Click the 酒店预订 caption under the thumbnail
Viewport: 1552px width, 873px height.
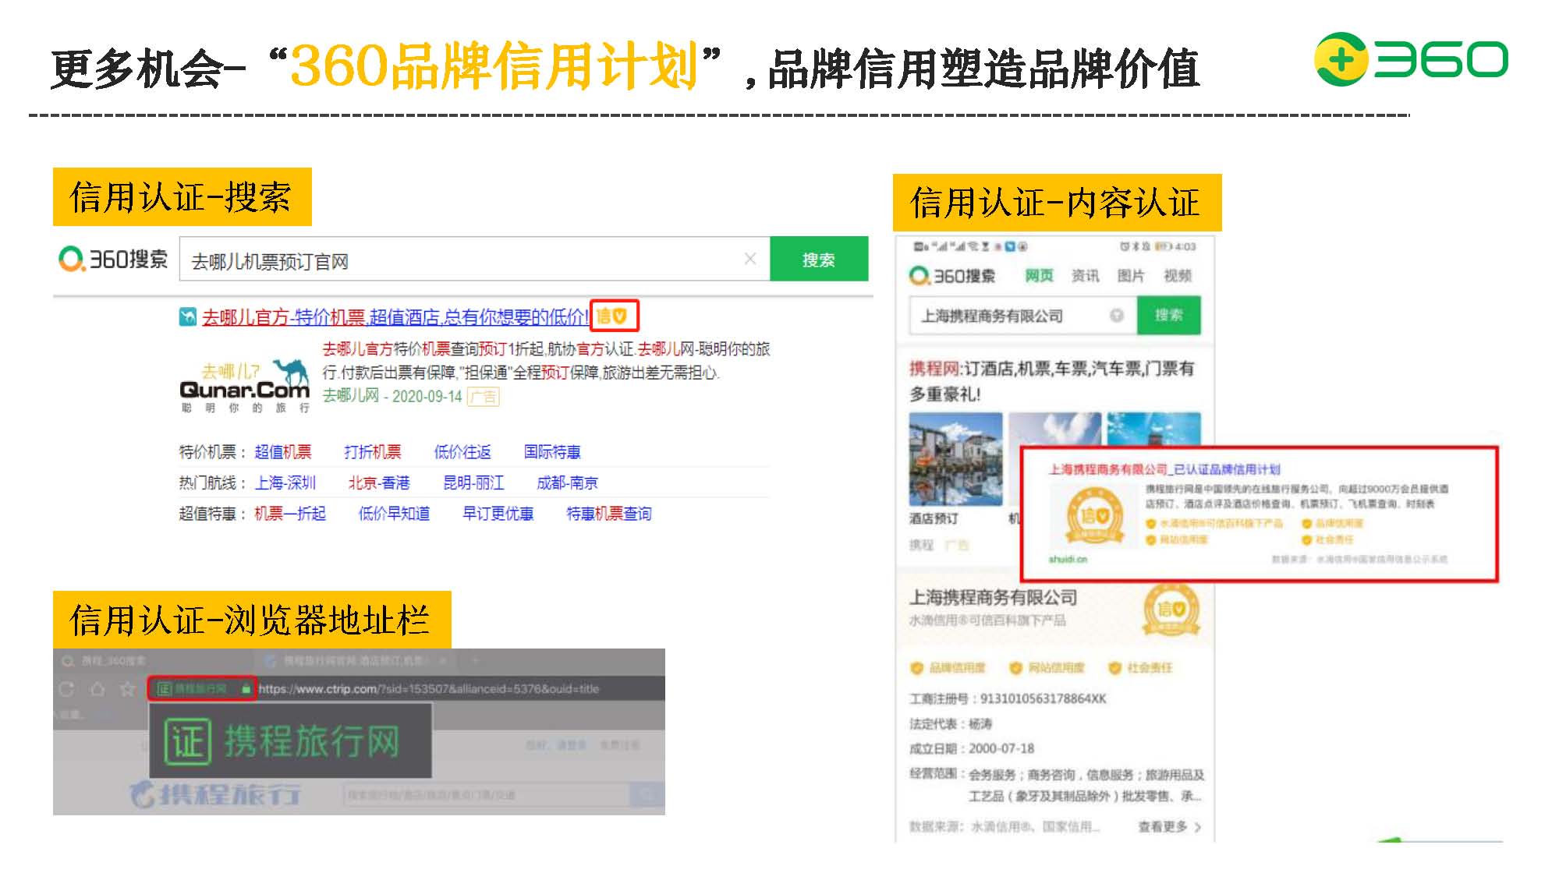click(x=934, y=519)
